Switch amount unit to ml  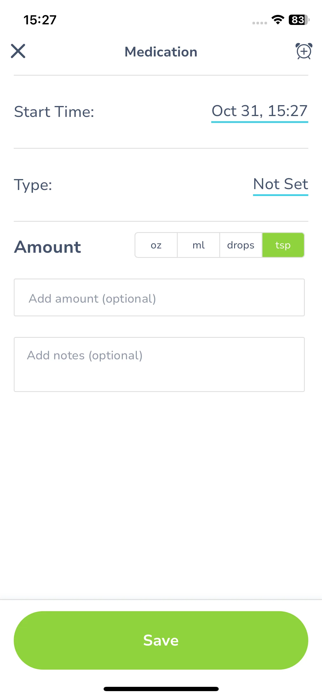tap(198, 245)
